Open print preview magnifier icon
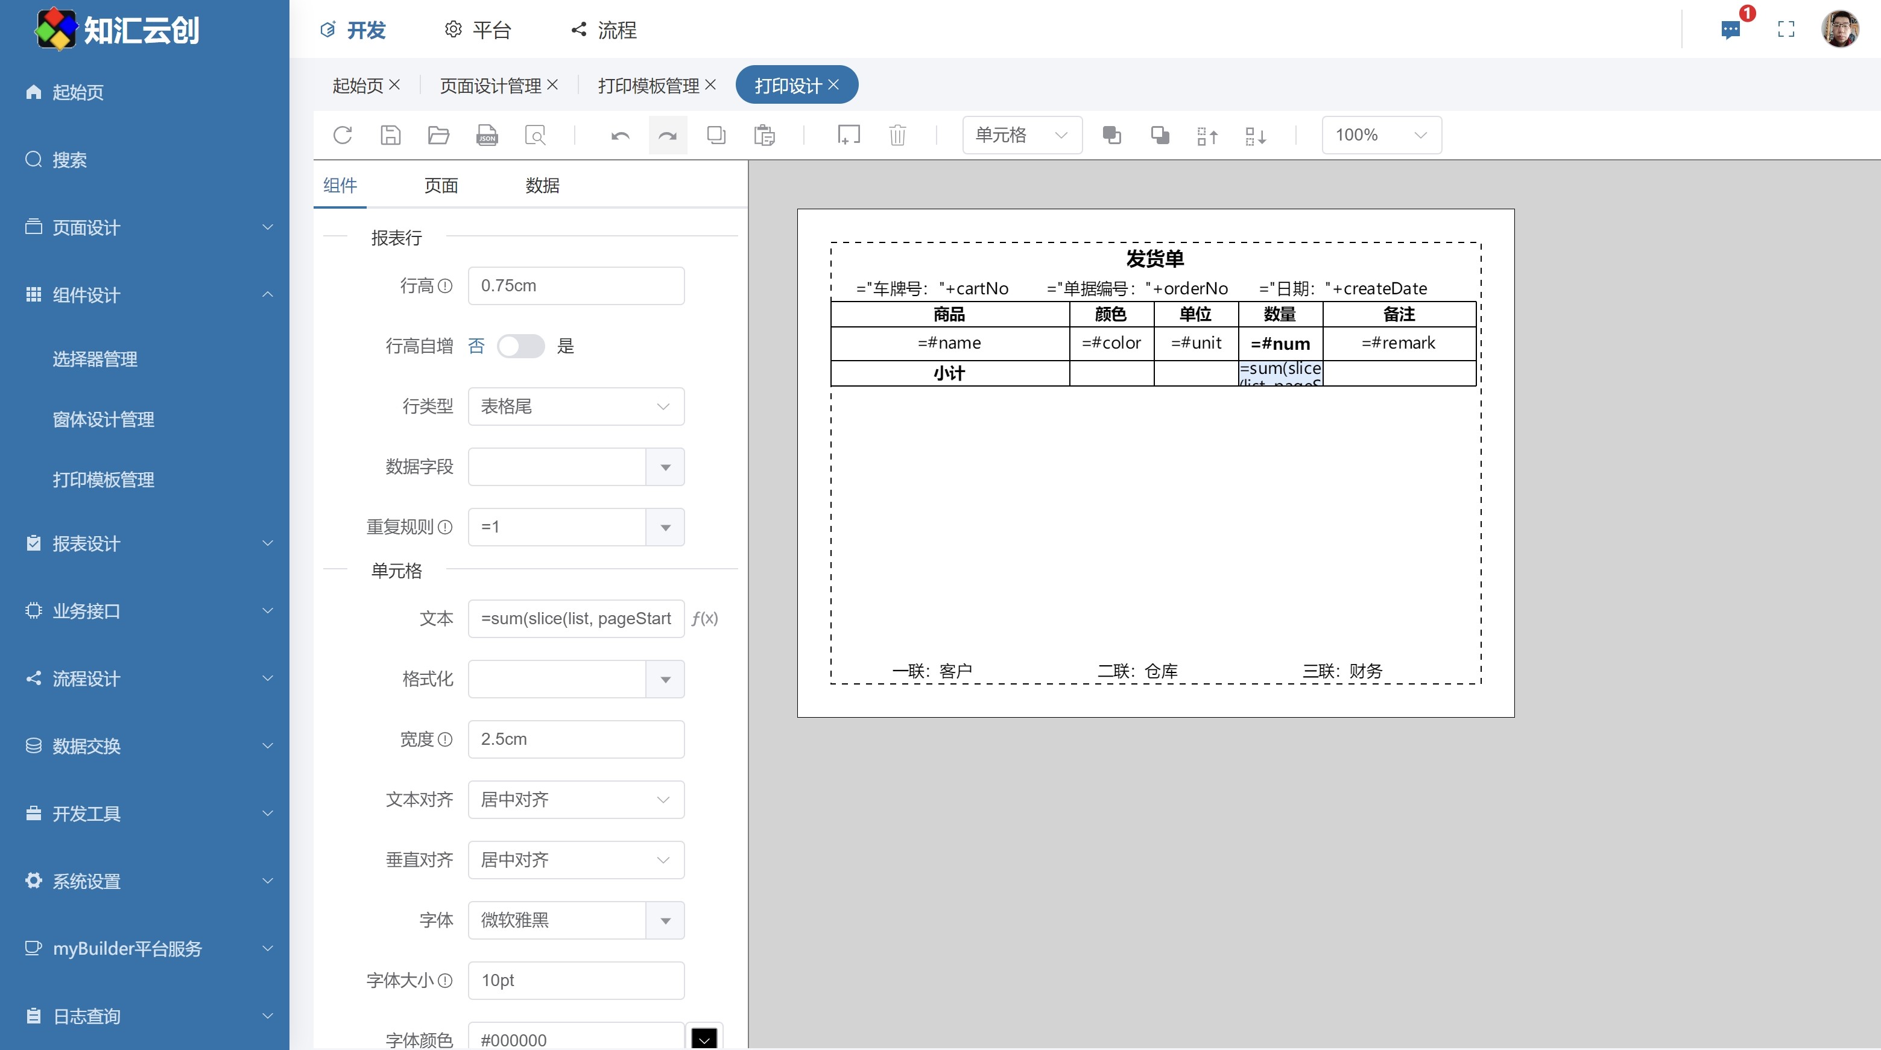 coord(536,135)
